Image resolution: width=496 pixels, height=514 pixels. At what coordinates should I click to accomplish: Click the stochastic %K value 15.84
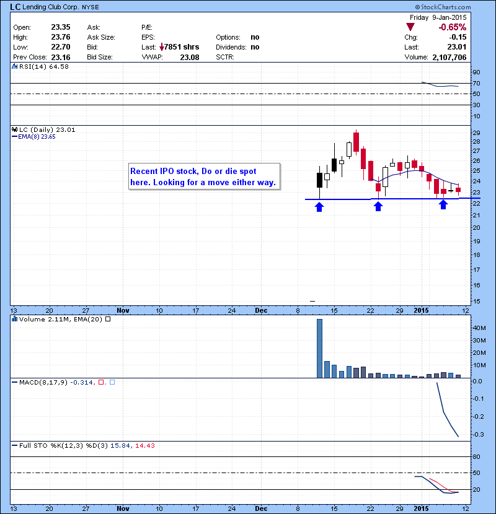click(x=122, y=445)
